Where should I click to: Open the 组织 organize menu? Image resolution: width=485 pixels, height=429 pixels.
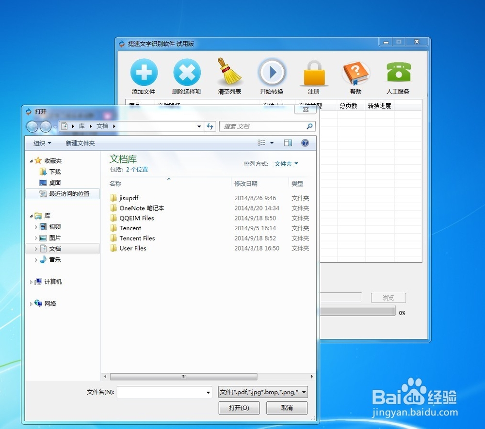42,143
